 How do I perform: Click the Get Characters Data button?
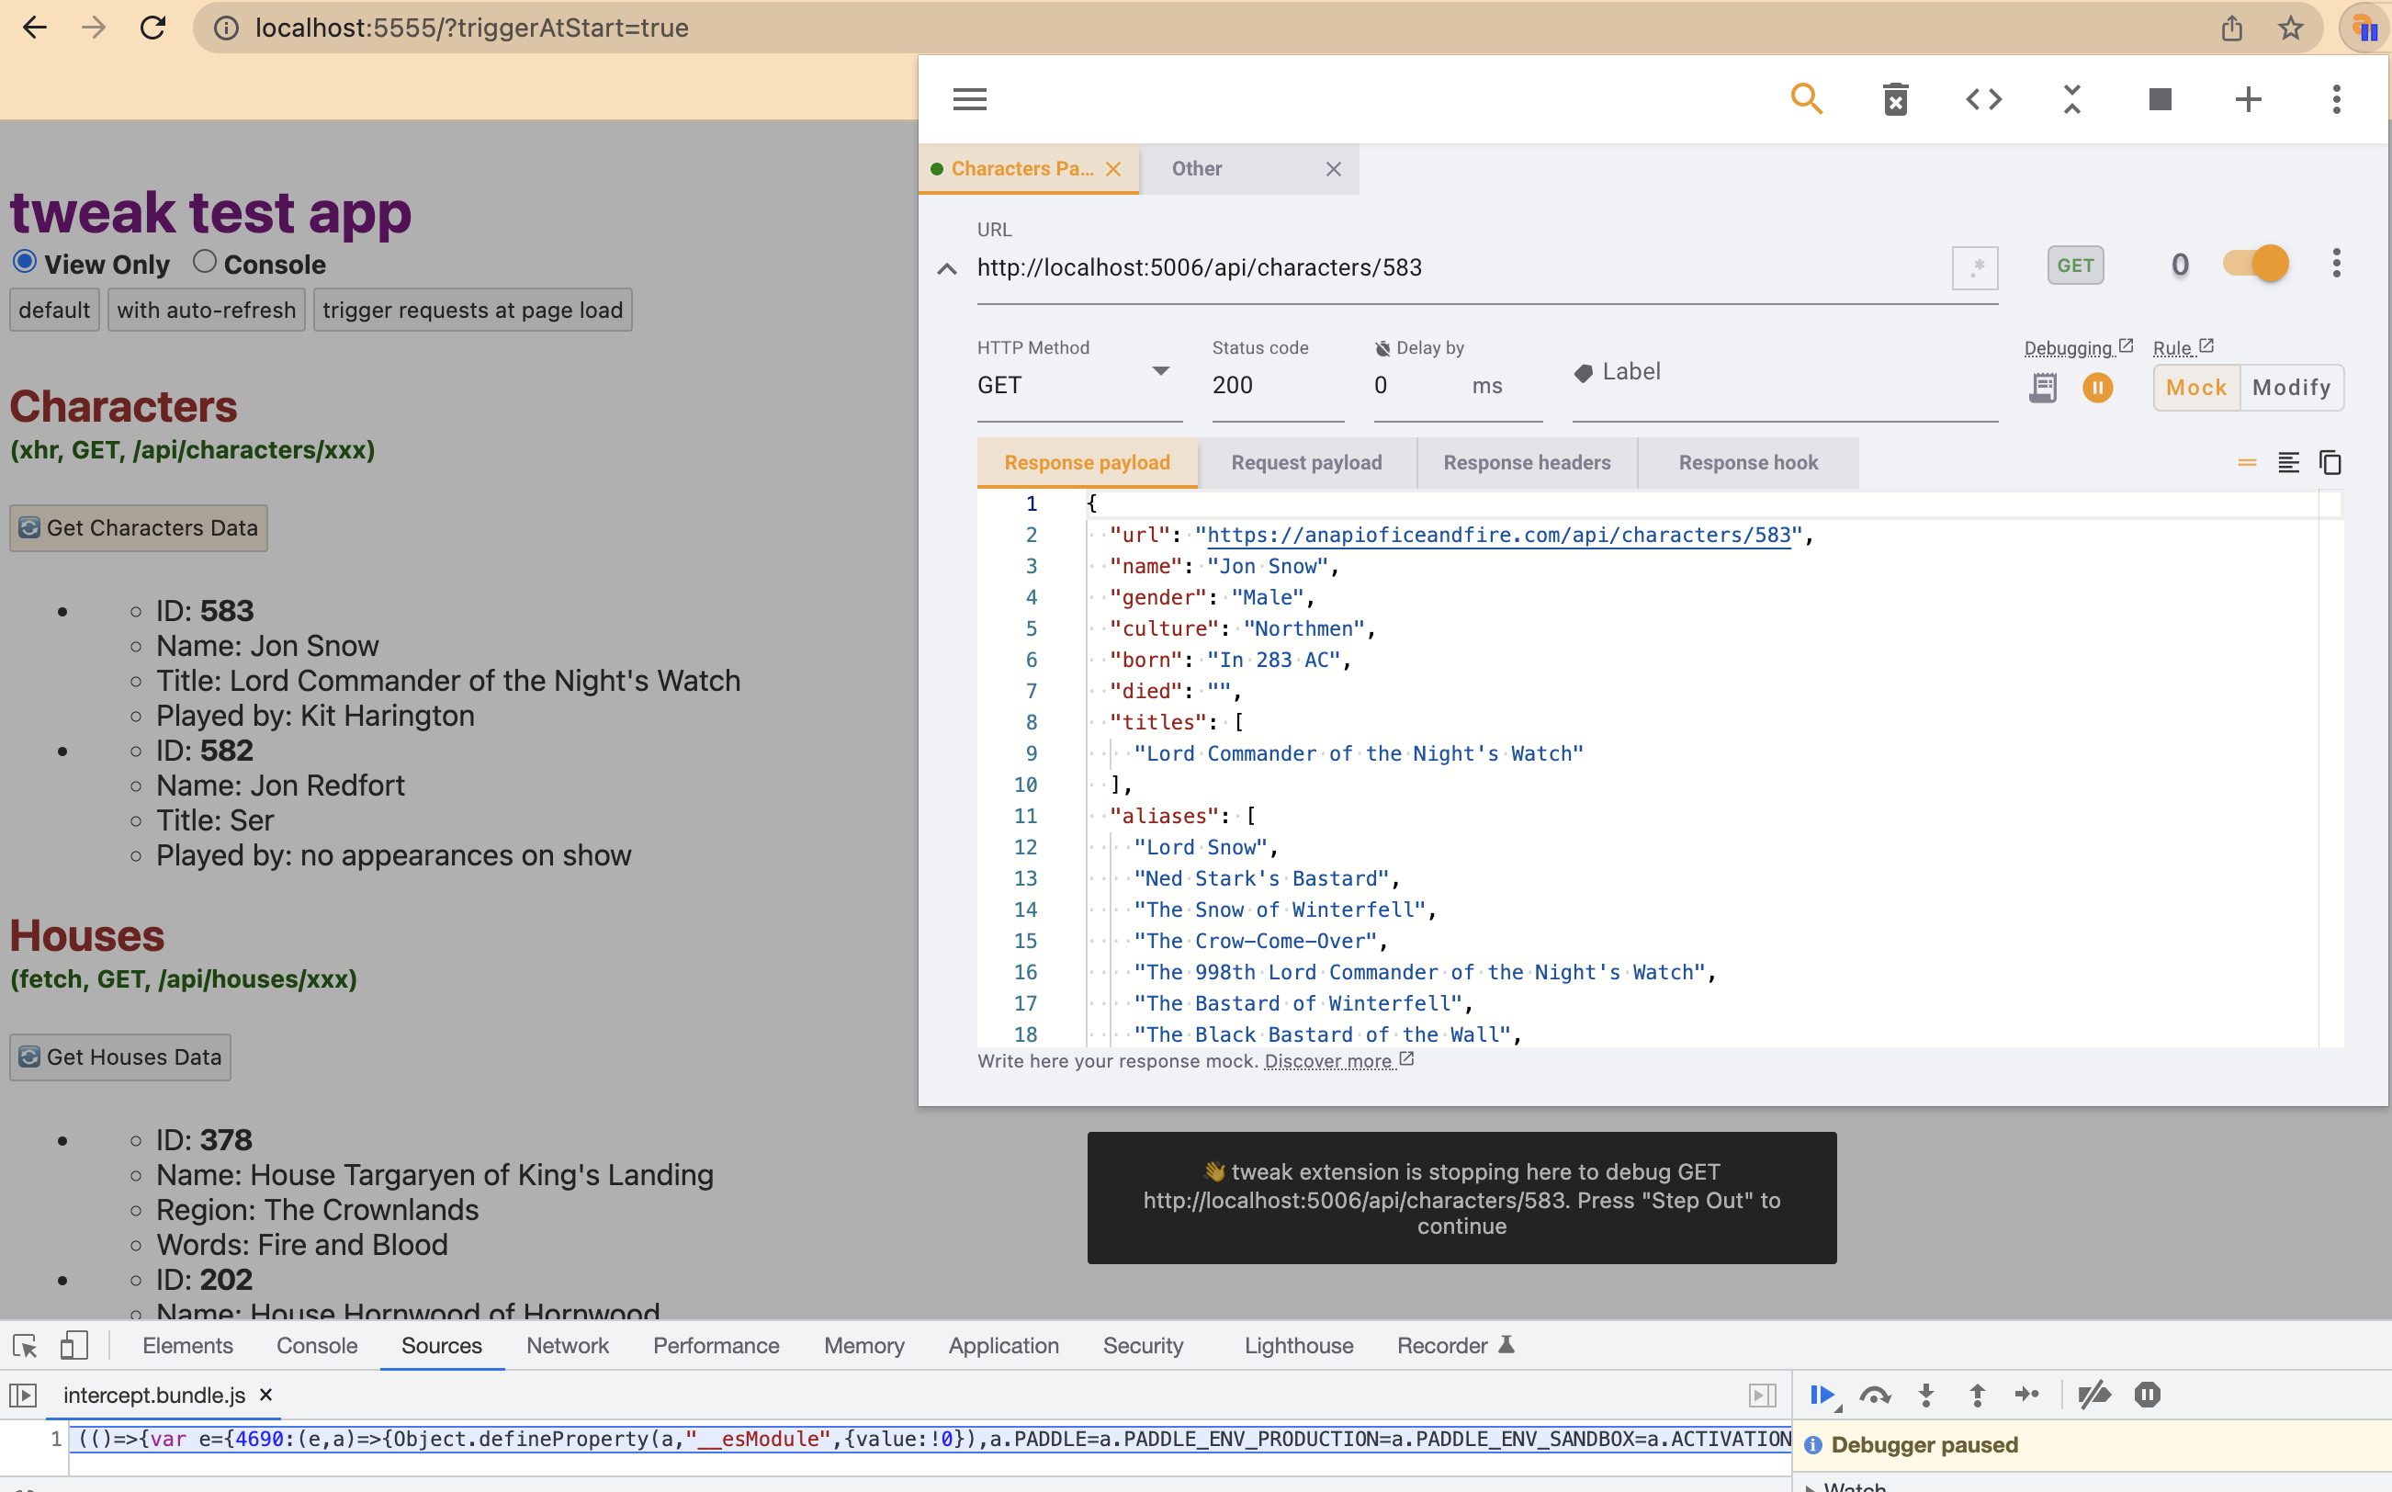(138, 528)
